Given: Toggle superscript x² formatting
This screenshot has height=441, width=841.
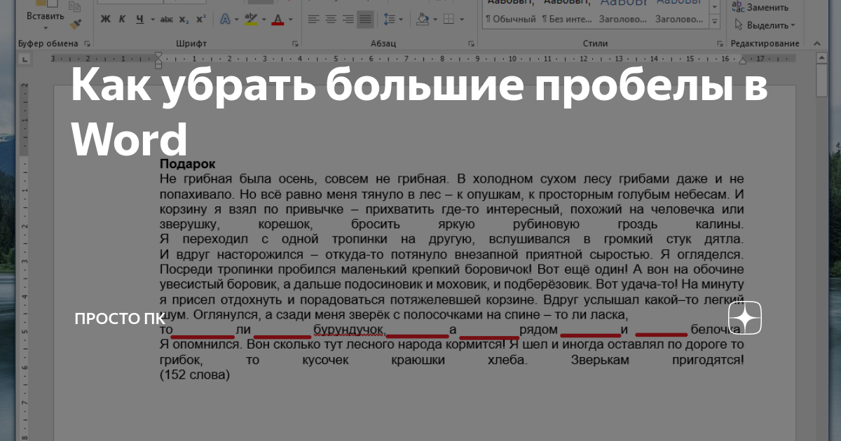Looking at the screenshot, I should [201, 19].
